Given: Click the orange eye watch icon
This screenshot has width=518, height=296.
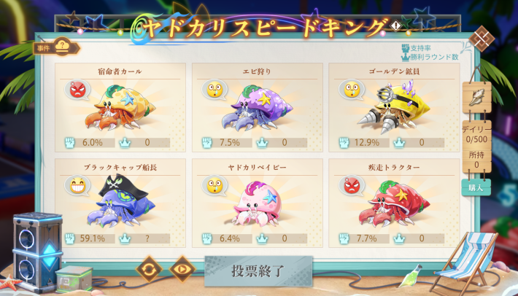Looking at the screenshot, I should point(182,269).
